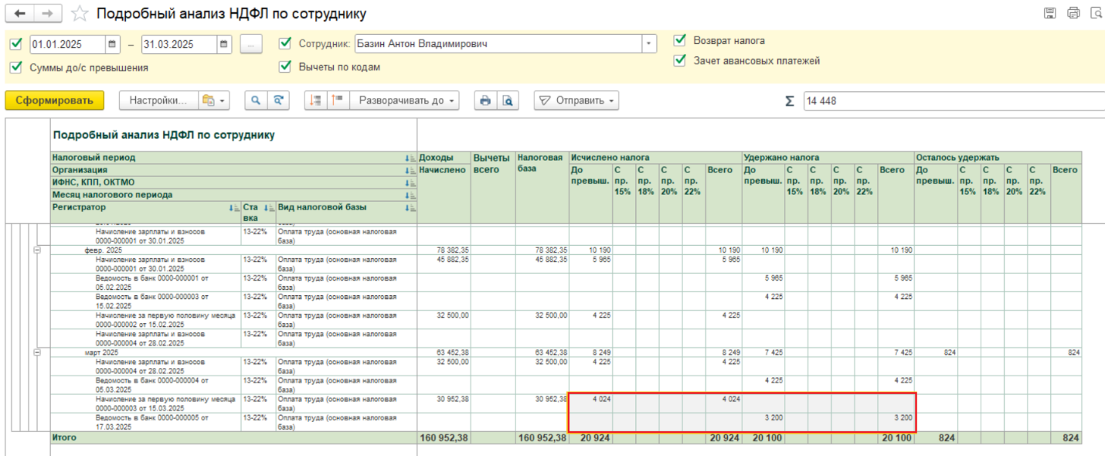This screenshot has width=1105, height=456.
Task: Open calendar picker for the start date
Action: point(113,44)
